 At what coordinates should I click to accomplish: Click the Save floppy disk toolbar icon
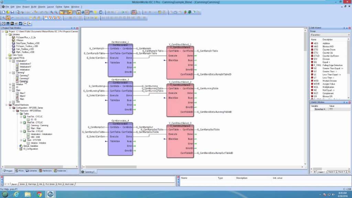[x=12, y=12]
